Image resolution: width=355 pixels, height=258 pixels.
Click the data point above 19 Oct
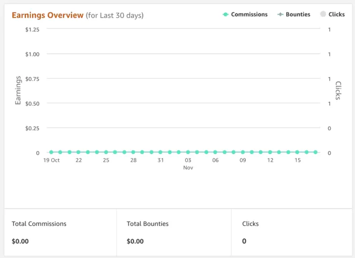(x=51, y=152)
